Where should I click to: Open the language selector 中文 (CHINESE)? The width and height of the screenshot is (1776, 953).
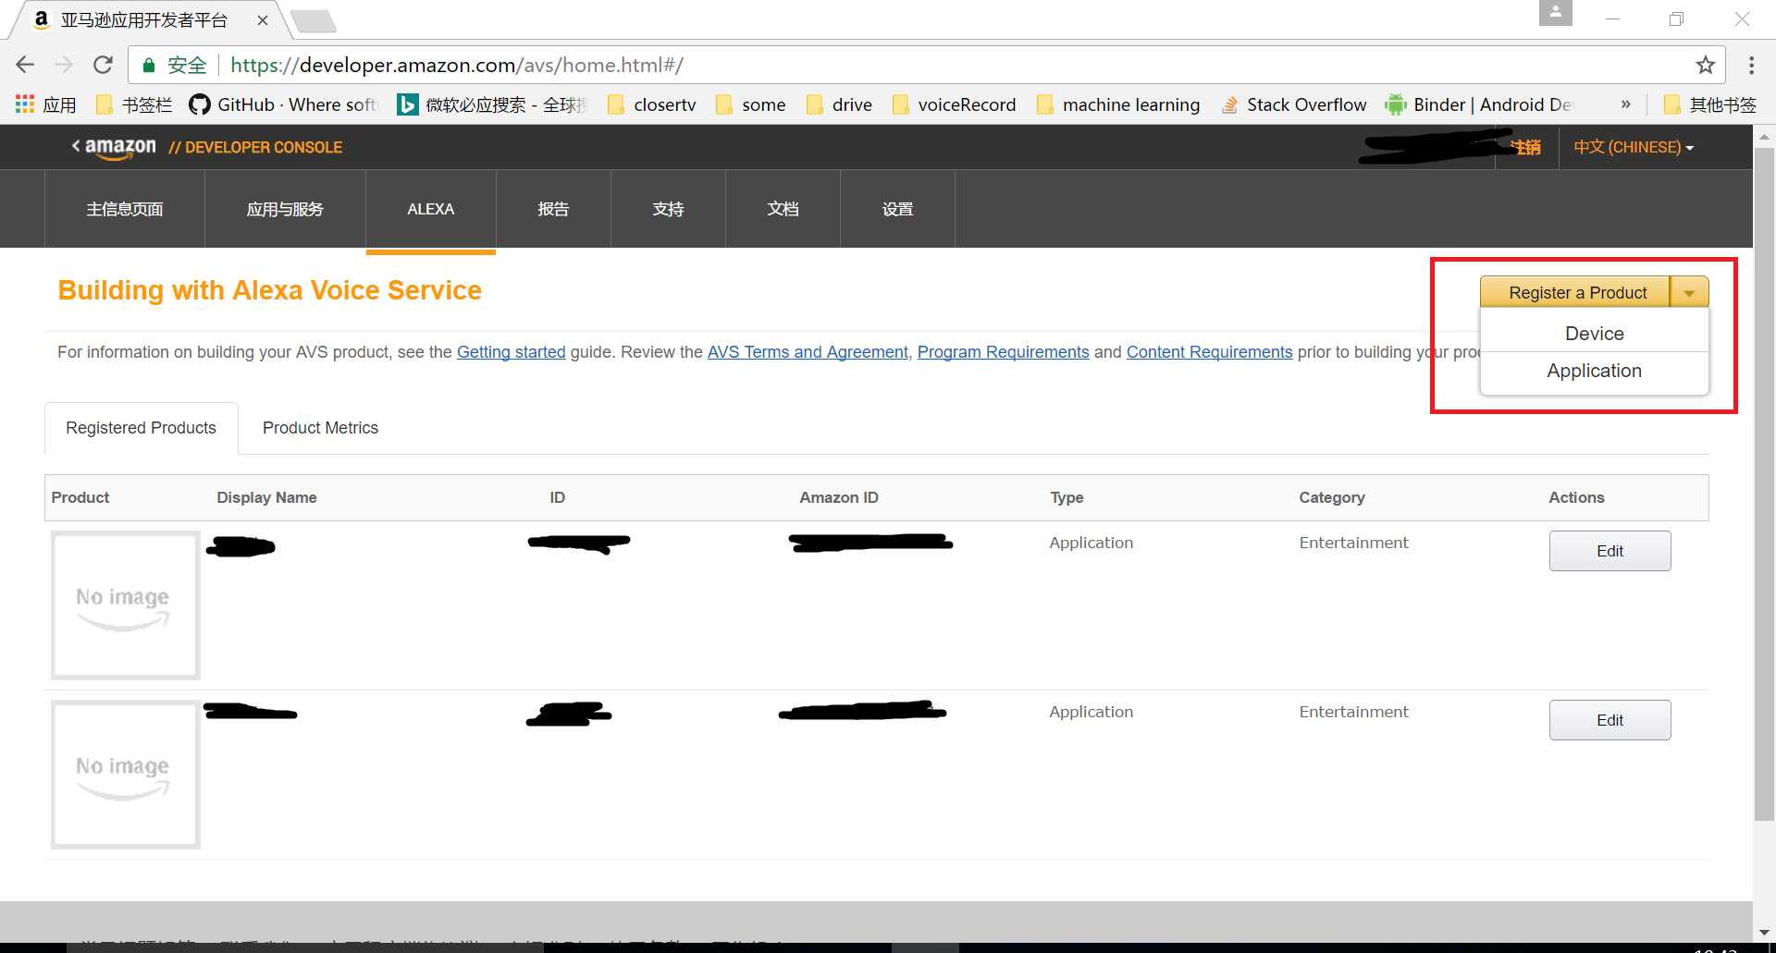click(x=1633, y=147)
